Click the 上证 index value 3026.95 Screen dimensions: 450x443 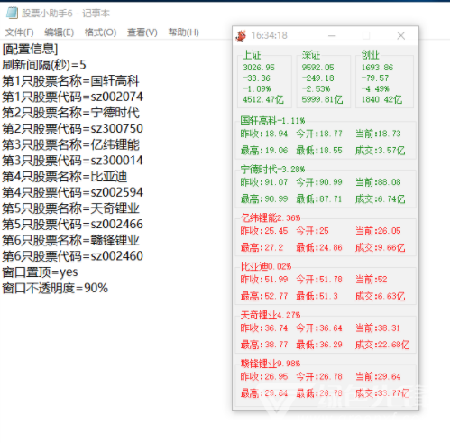[x=259, y=68]
